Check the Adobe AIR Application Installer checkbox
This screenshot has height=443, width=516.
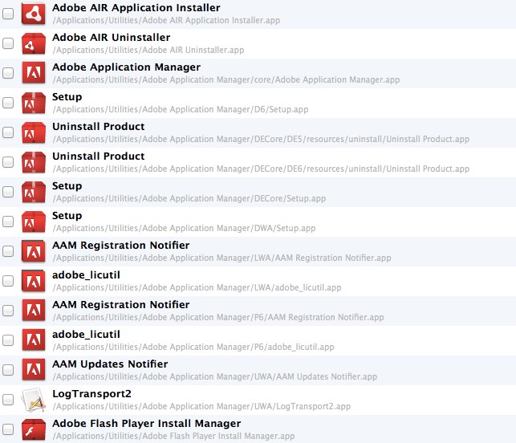pyautogui.click(x=8, y=14)
